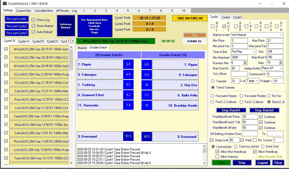Uncheck MVal R7 1000m Grp1 market checkbox
The width and height of the screenshot is (289, 169).
[x=6, y=49]
